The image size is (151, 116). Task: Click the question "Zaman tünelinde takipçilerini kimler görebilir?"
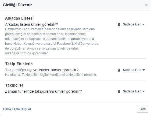(44, 91)
